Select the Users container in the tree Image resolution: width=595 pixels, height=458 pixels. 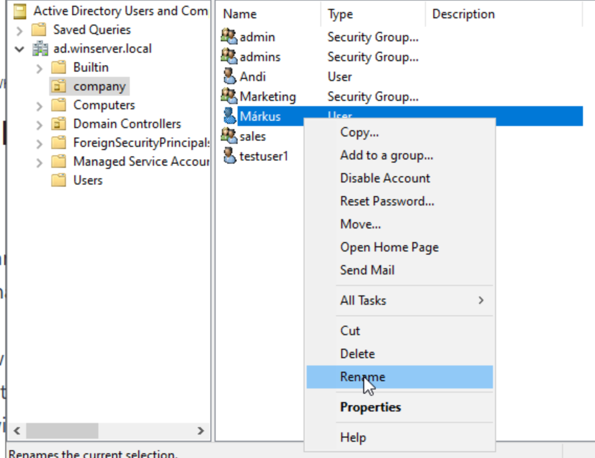(87, 180)
